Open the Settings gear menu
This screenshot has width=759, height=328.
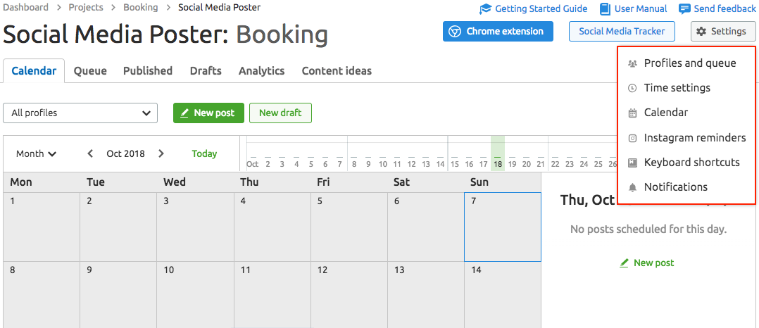pos(723,32)
